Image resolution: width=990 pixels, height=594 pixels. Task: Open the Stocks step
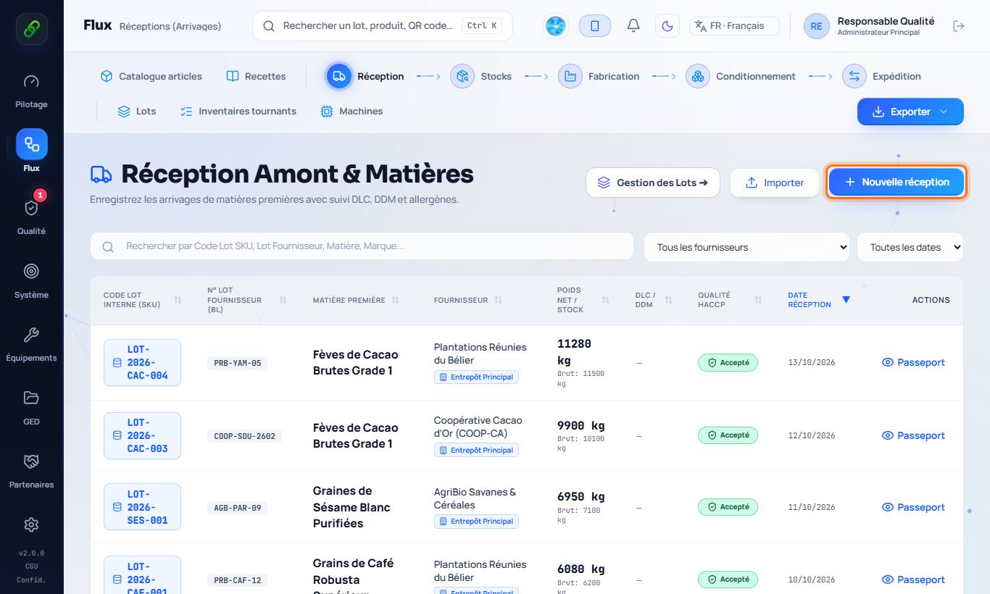tap(481, 76)
